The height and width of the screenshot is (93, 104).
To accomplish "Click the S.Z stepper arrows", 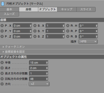I will 63,36.
